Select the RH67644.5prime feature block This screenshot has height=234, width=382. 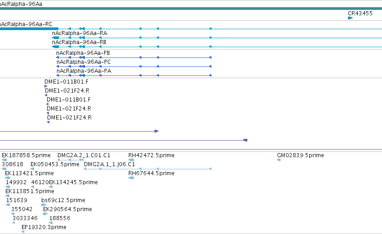coord(131,178)
